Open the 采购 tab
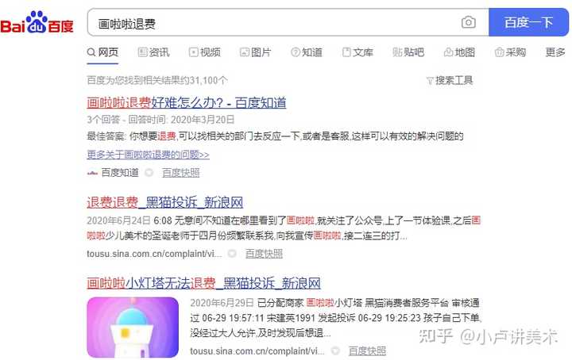The width and height of the screenshot is (572, 360). (x=510, y=52)
